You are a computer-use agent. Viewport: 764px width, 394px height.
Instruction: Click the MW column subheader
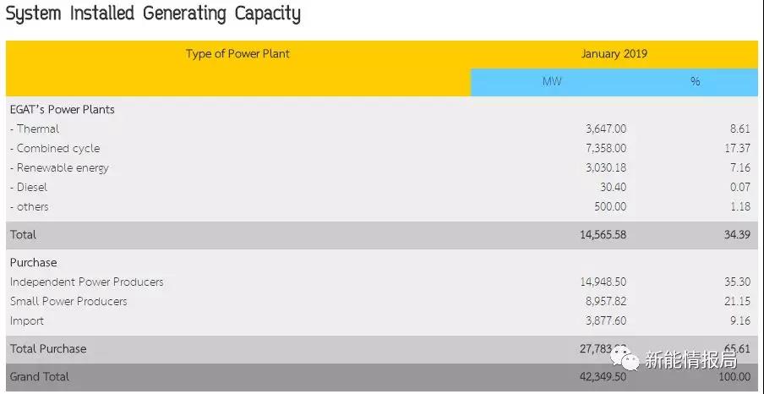click(552, 81)
